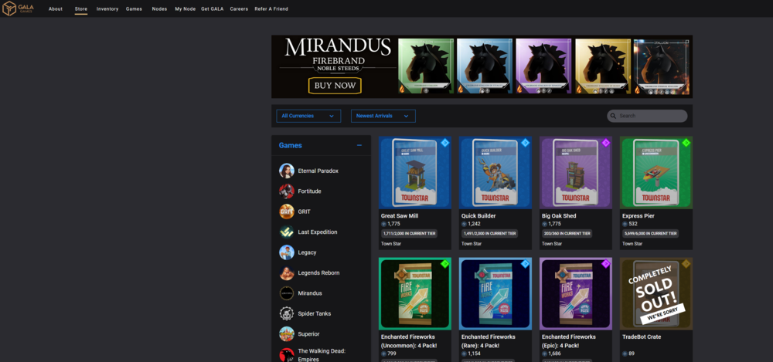Pick the Legends Reborn game icon
Screen dimensions: 773x362
[287, 273]
